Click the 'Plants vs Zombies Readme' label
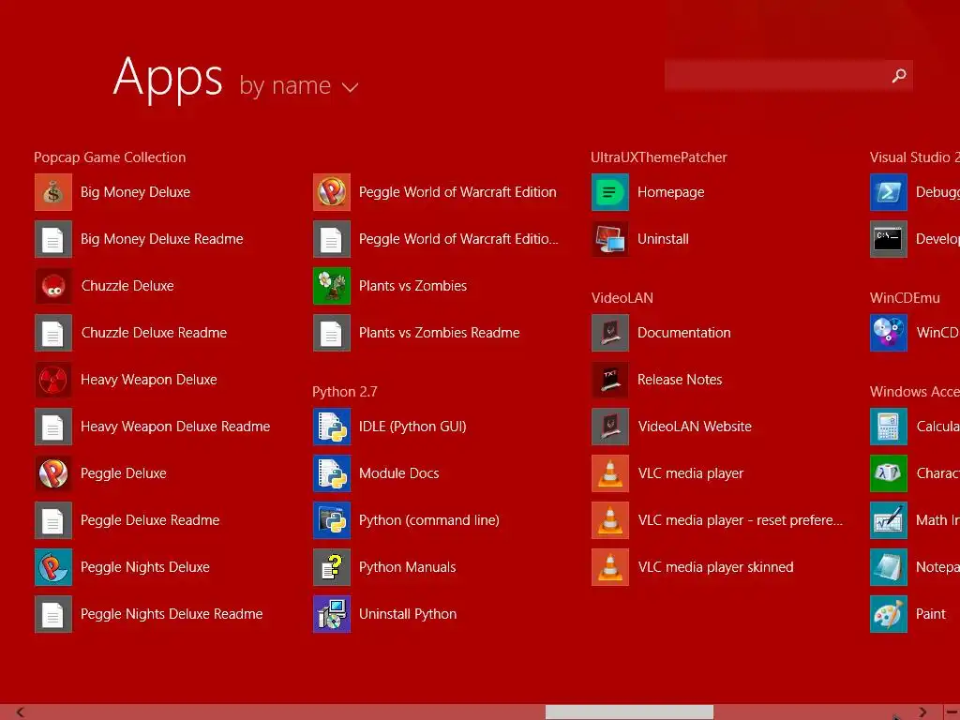This screenshot has width=960, height=720. tap(440, 333)
